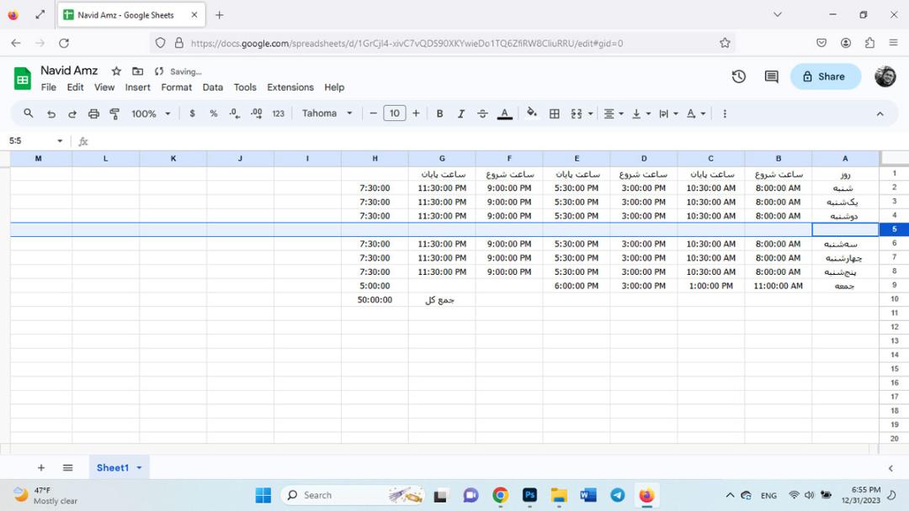909x511 pixels.
Task: Open version history clock icon
Action: (739, 76)
